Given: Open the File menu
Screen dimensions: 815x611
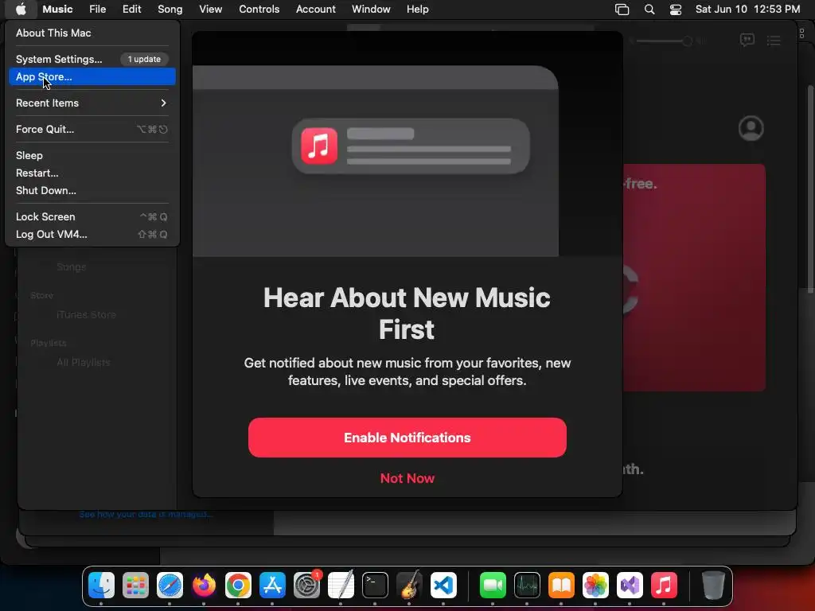Looking at the screenshot, I should 97,9.
